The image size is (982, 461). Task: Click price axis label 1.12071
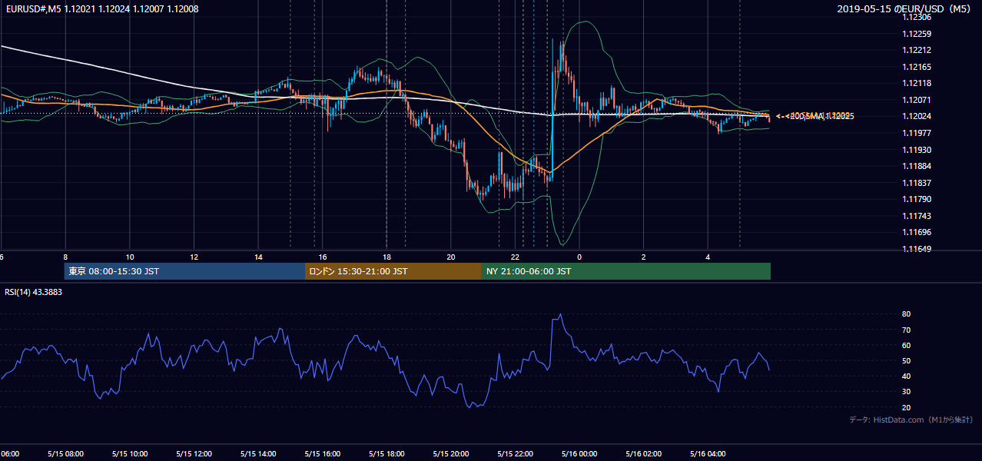coord(916,100)
